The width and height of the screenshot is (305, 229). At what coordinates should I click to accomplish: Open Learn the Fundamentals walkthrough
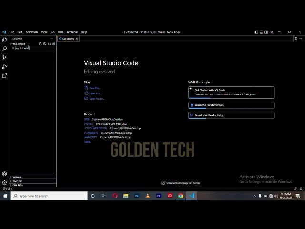(x=232, y=105)
